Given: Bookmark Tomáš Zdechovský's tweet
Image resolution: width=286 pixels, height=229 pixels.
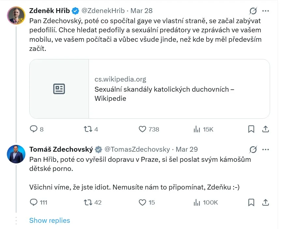Looking at the screenshot, I should [x=251, y=202].
